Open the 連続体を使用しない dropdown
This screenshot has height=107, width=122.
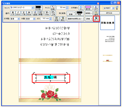click(75, 19)
